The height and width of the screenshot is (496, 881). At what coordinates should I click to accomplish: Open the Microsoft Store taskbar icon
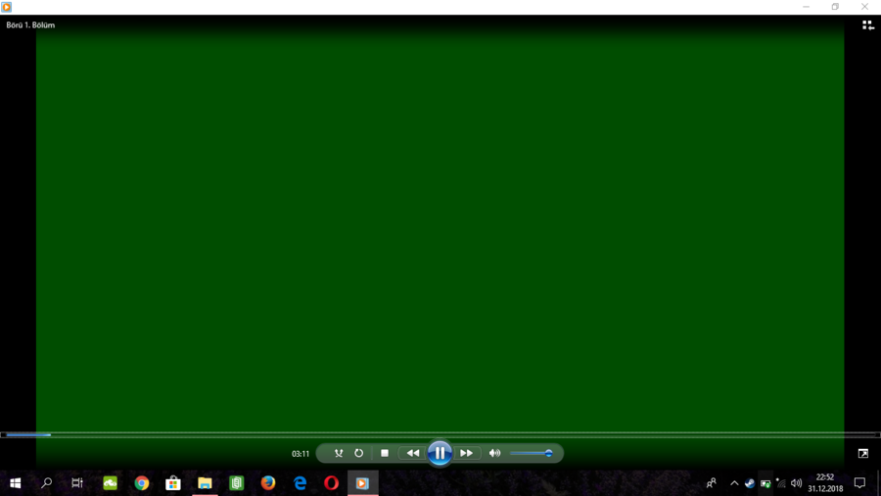(x=173, y=483)
